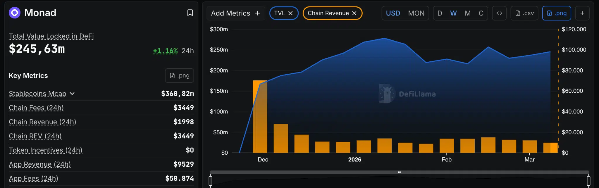This screenshot has height=188, width=599.
Task: Switch denomination to USD
Action: tap(393, 13)
